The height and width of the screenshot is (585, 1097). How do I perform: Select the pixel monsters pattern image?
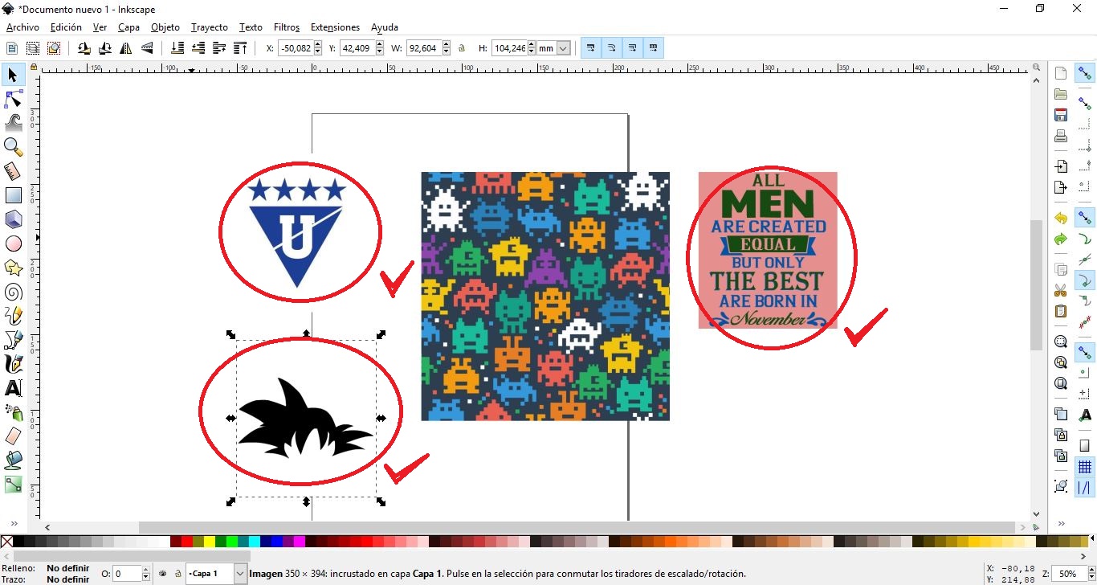[x=545, y=296]
